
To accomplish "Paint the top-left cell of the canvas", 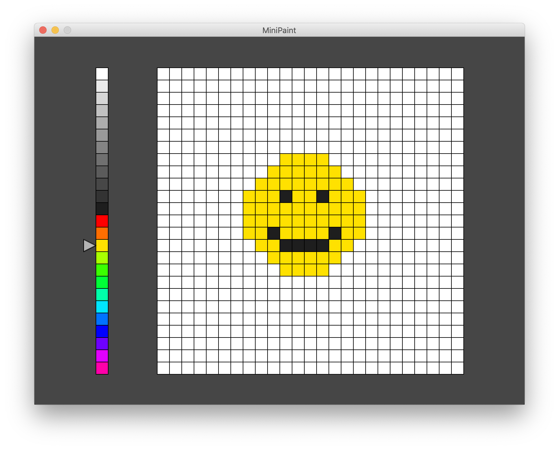I will tap(163, 74).
